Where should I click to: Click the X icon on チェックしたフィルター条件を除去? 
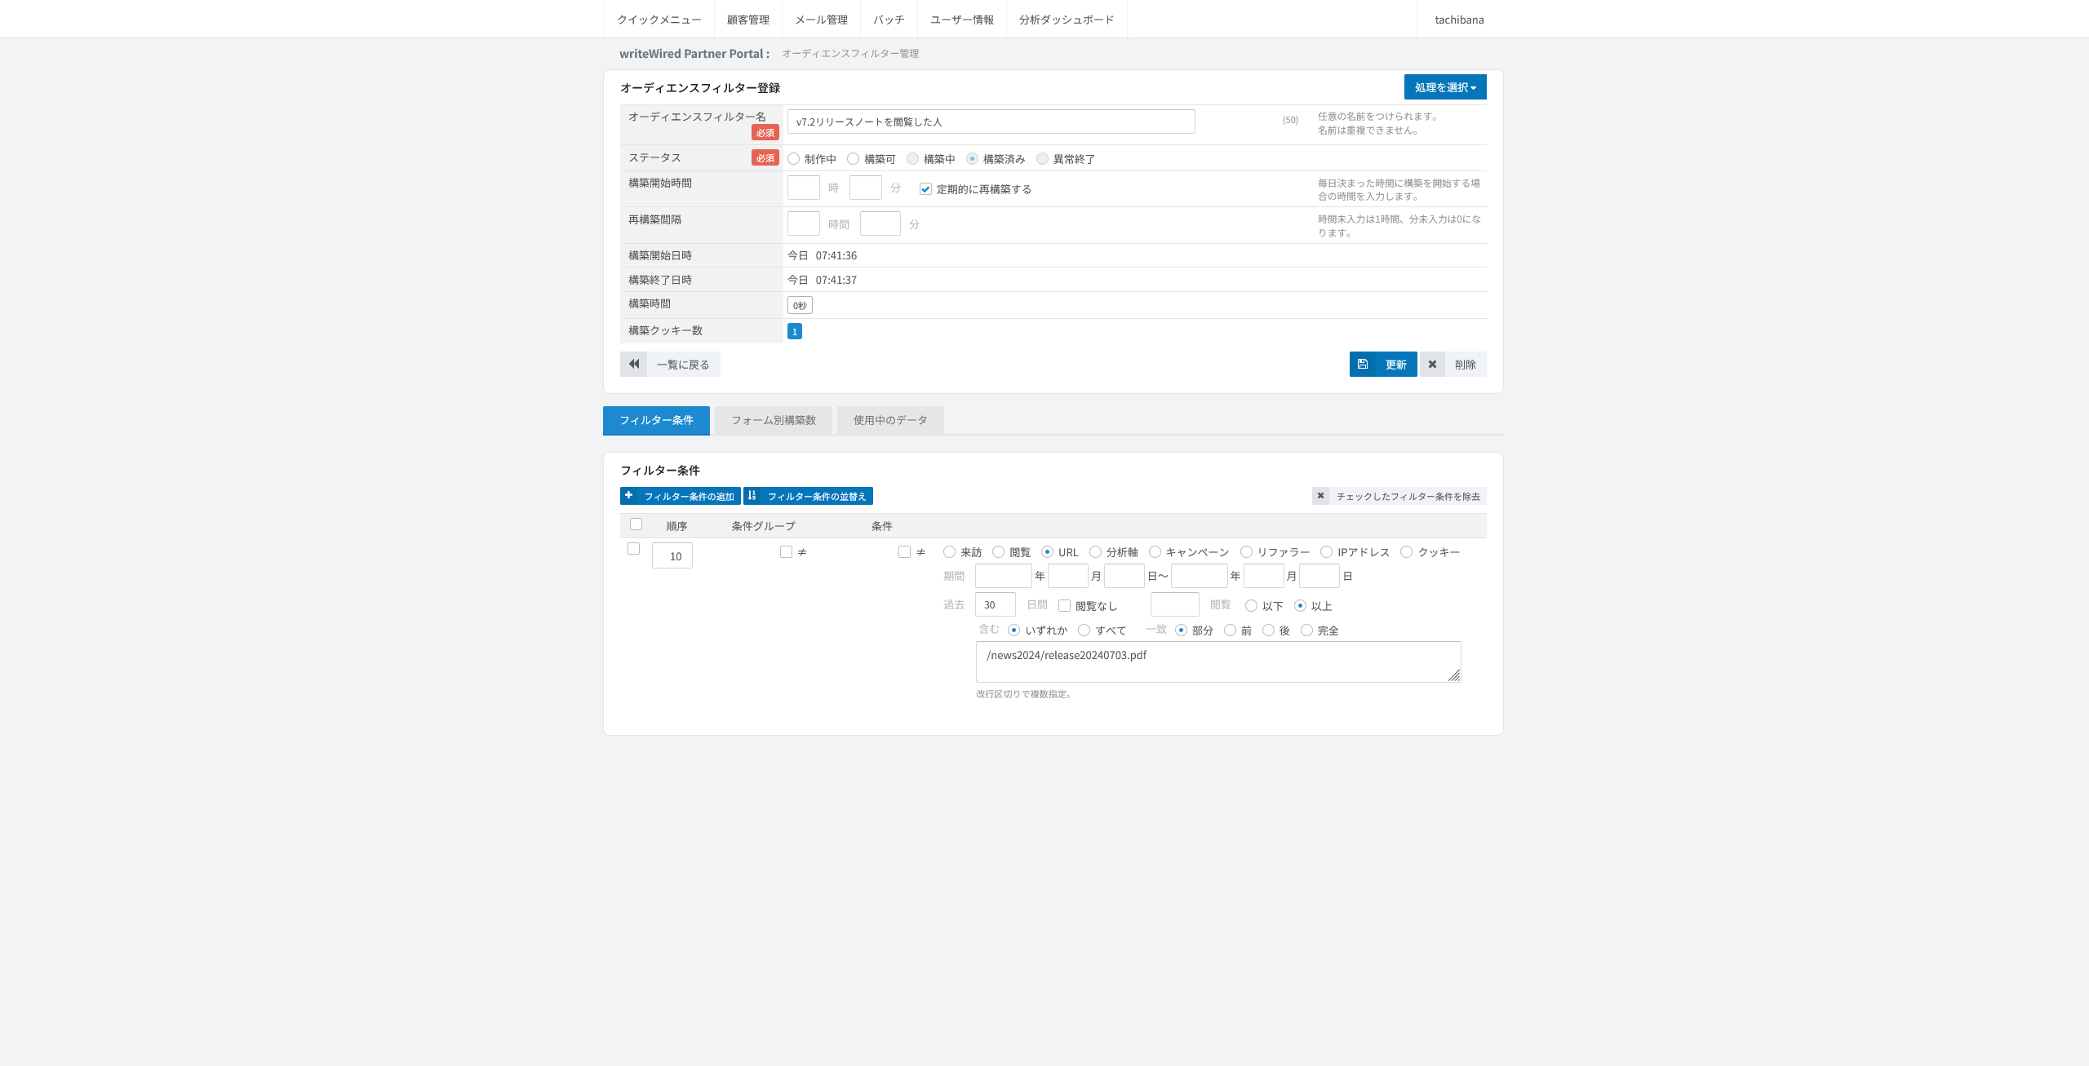(1320, 495)
